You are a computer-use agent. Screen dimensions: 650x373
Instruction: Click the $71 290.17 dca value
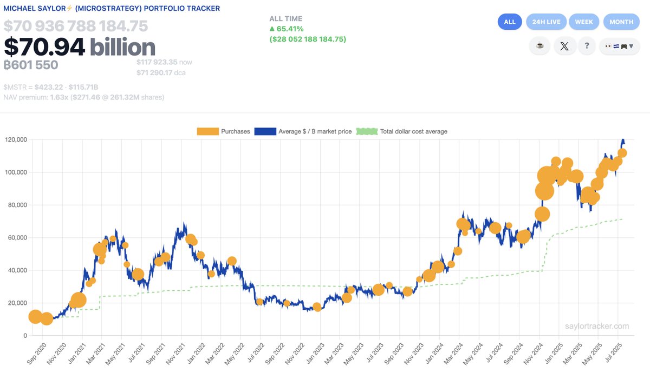[161, 72]
